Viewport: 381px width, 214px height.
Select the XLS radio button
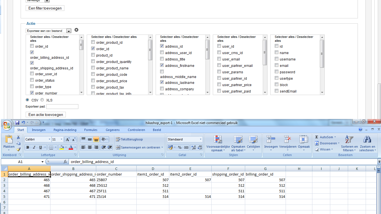click(x=42, y=100)
